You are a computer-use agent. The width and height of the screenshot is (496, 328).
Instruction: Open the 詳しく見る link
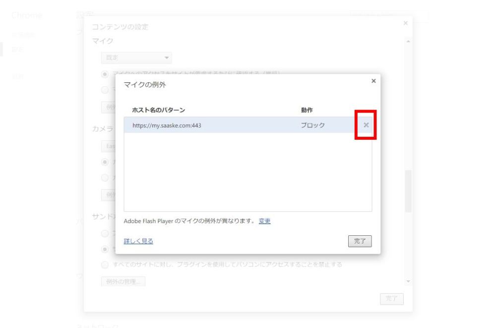pyautogui.click(x=138, y=241)
